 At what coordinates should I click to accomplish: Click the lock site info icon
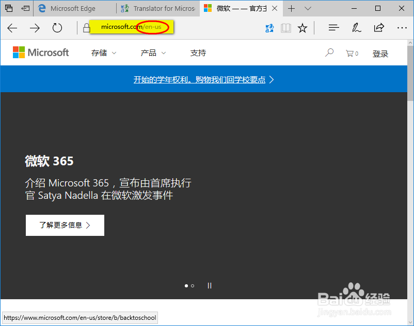point(86,28)
